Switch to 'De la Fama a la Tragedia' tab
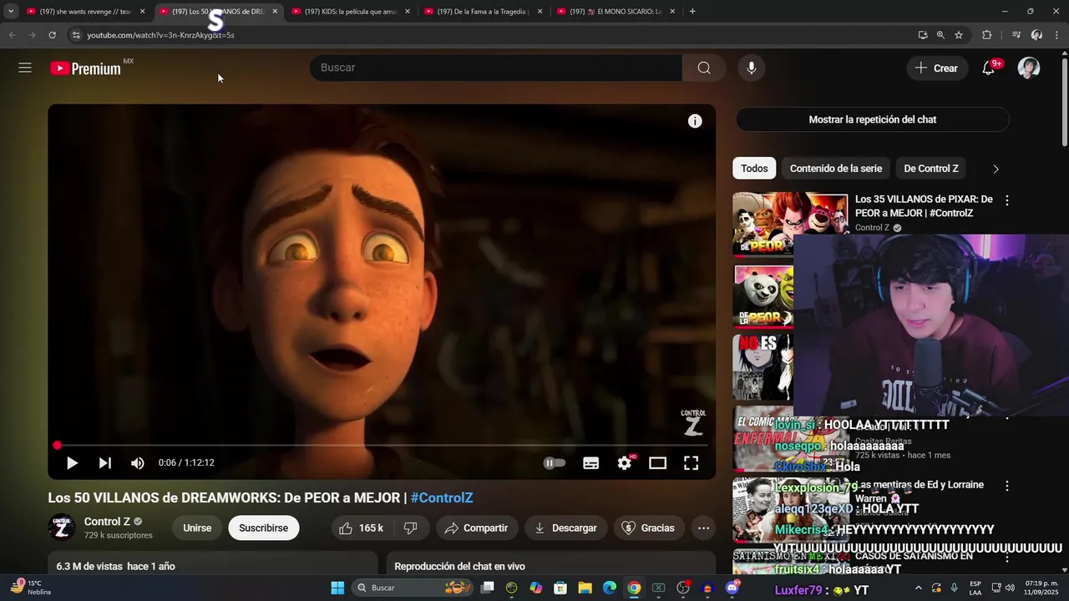Image resolution: width=1069 pixels, height=601 pixels. (483, 12)
